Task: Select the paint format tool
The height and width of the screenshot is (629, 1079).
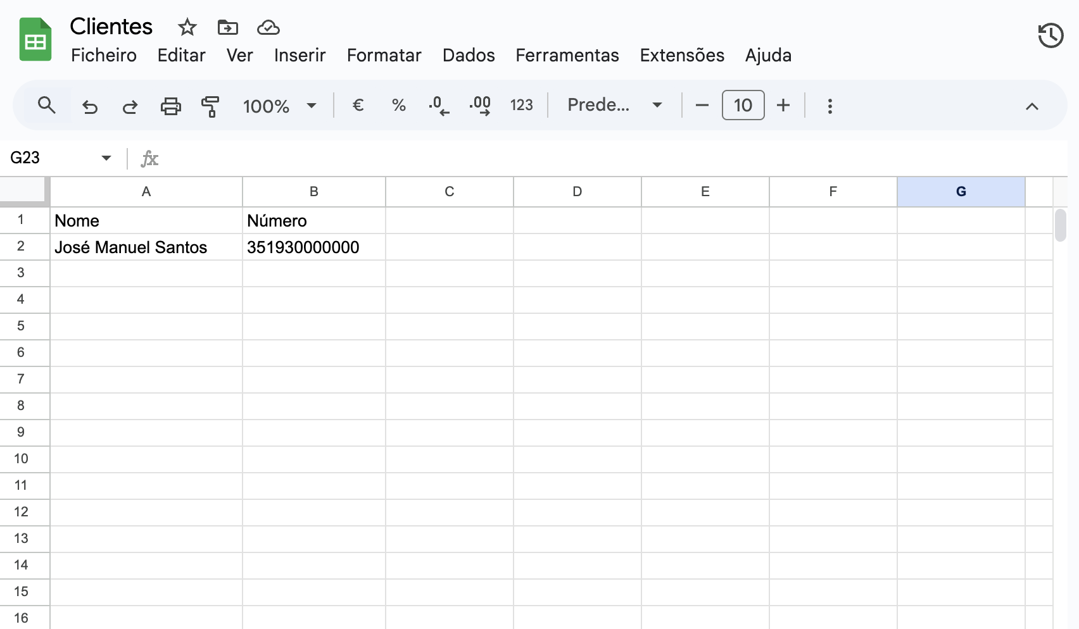Action: pyautogui.click(x=210, y=106)
